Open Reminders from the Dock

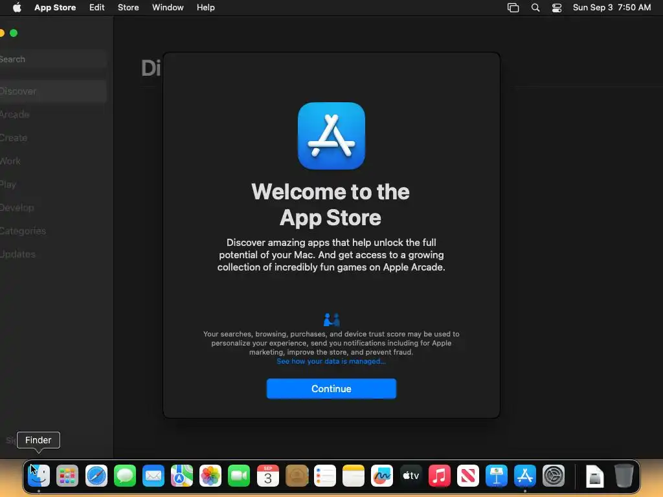[325, 476]
